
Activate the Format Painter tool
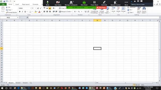coord(11,12)
